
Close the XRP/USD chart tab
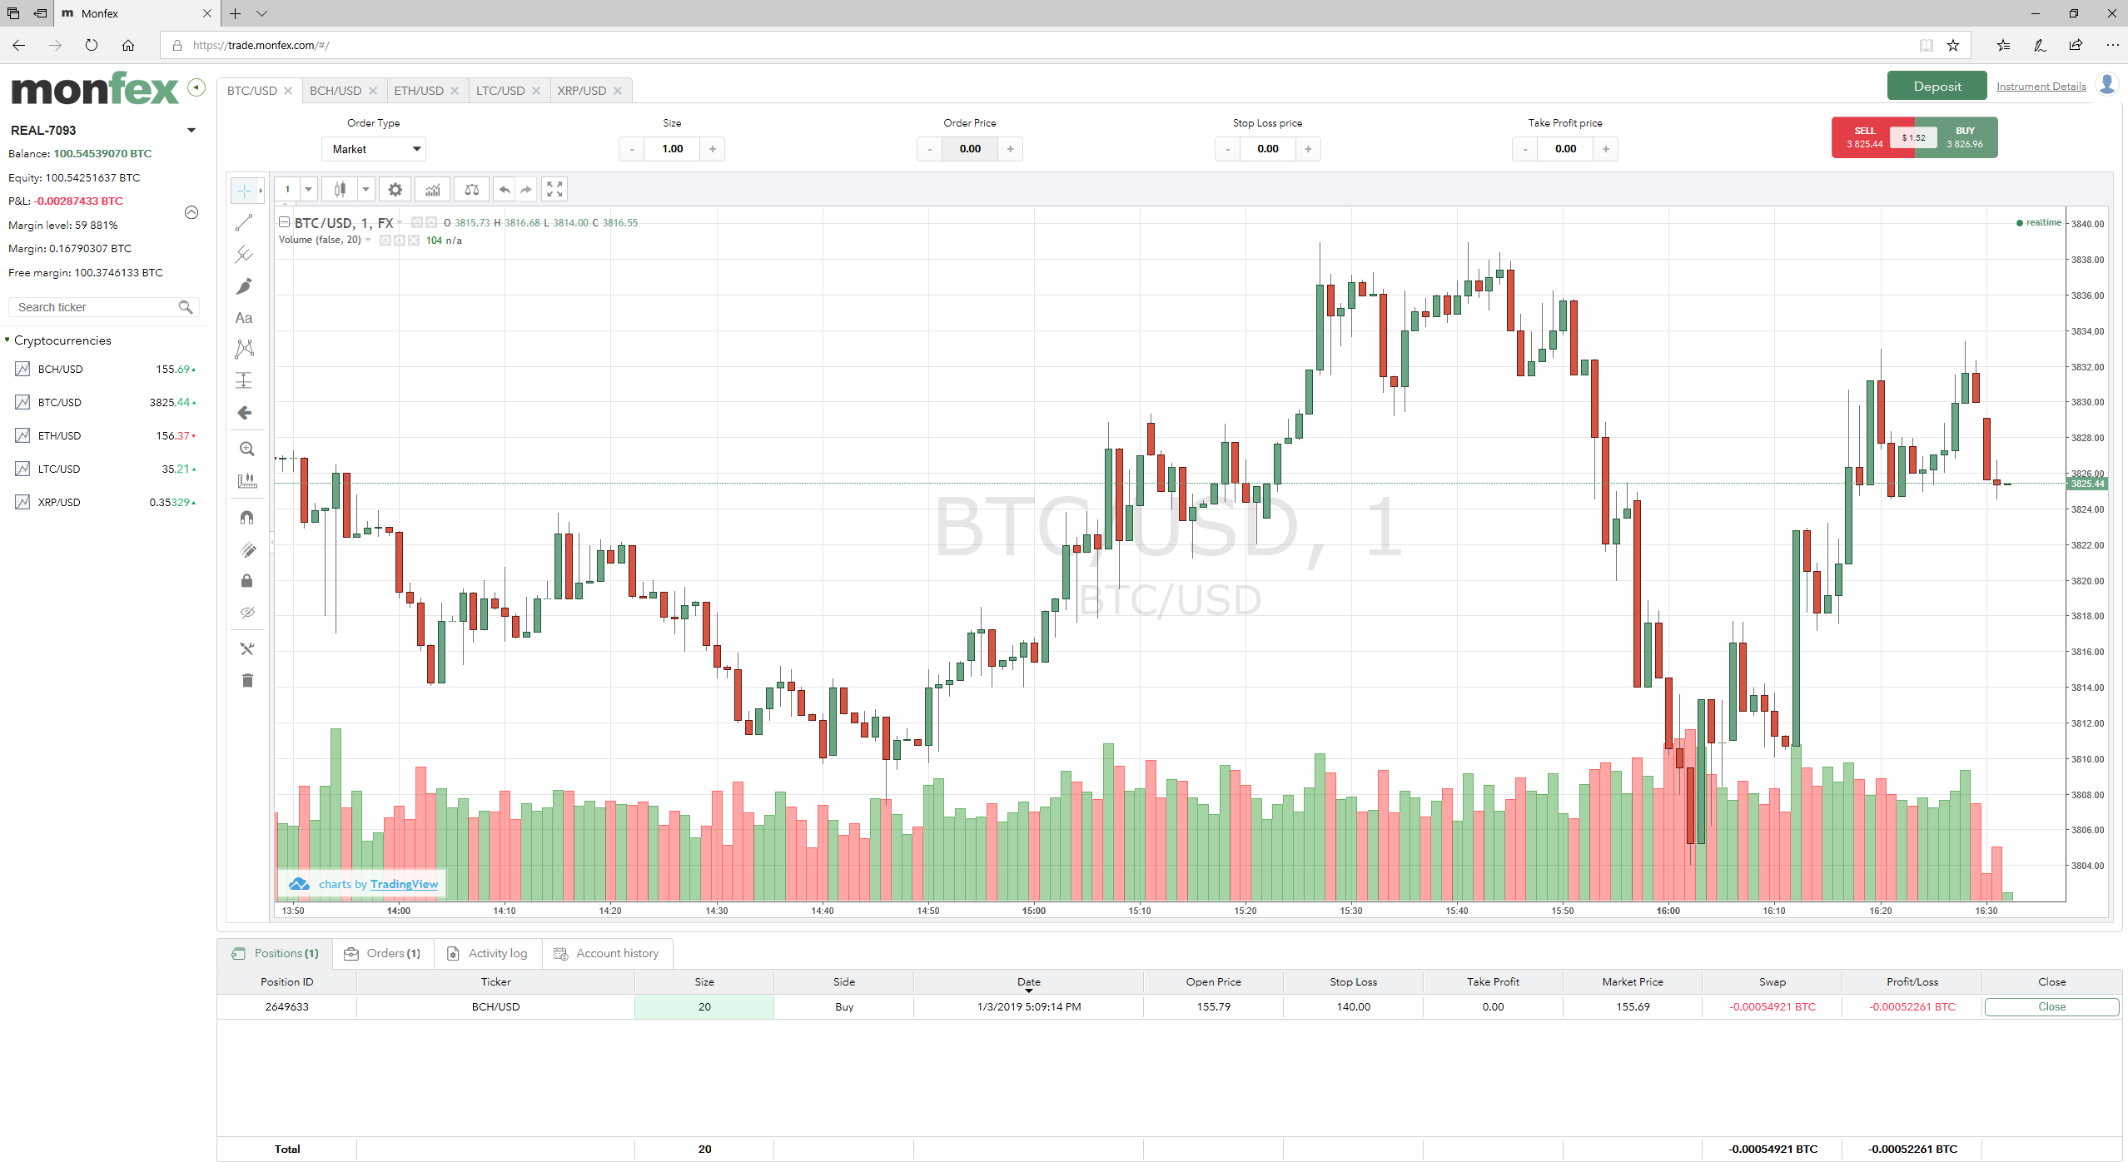[x=618, y=91]
